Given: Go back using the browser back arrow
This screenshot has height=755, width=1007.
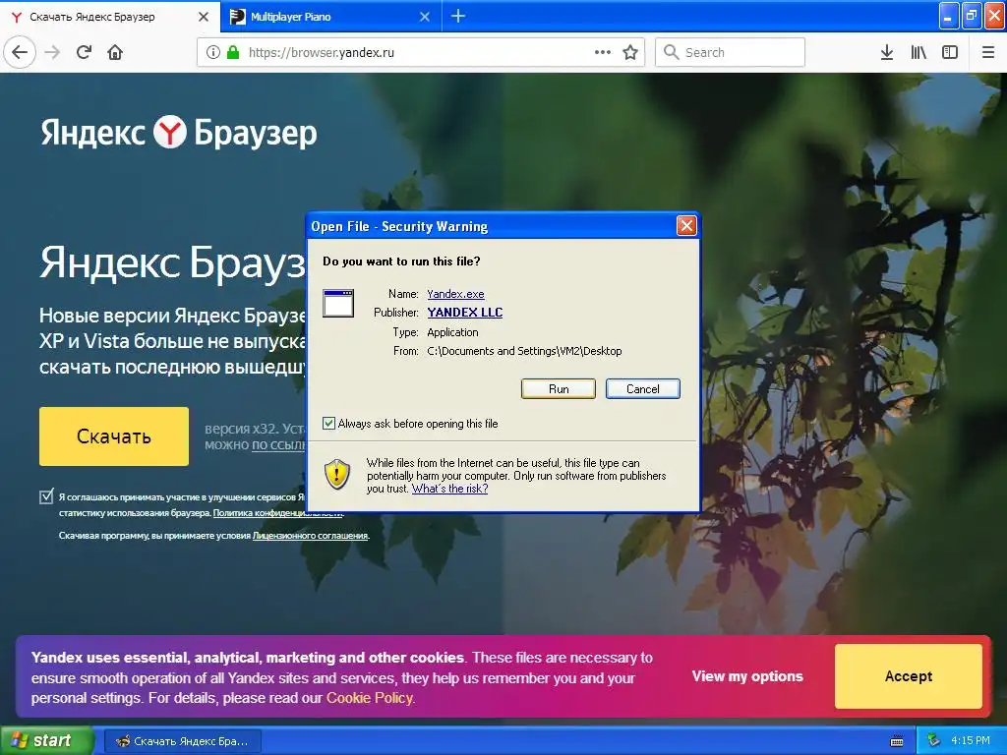Looking at the screenshot, I should coord(20,52).
